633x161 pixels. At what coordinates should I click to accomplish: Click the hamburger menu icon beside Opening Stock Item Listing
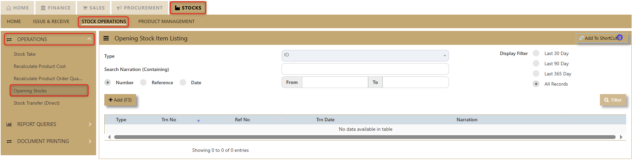coord(106,38)
